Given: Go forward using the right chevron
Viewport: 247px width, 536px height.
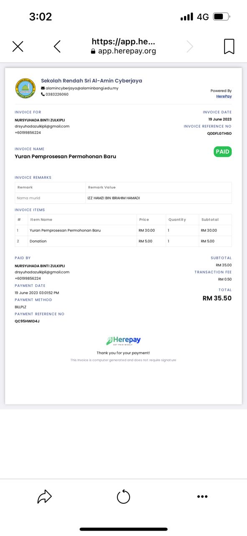Looking at the screenshot, I should pyautogui.click(x=190, y=46).
